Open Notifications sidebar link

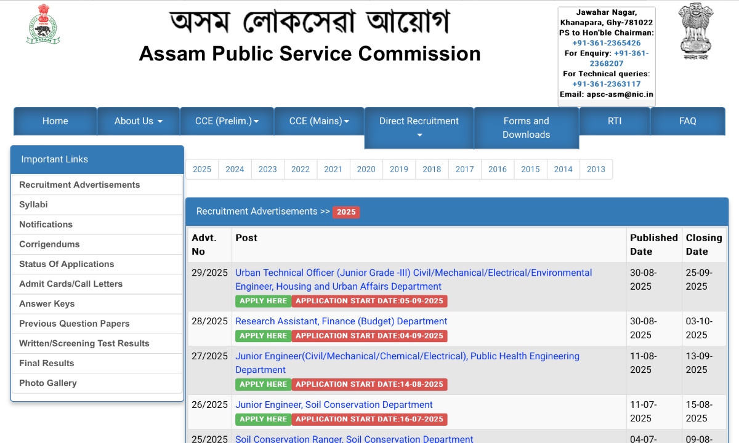97,225
